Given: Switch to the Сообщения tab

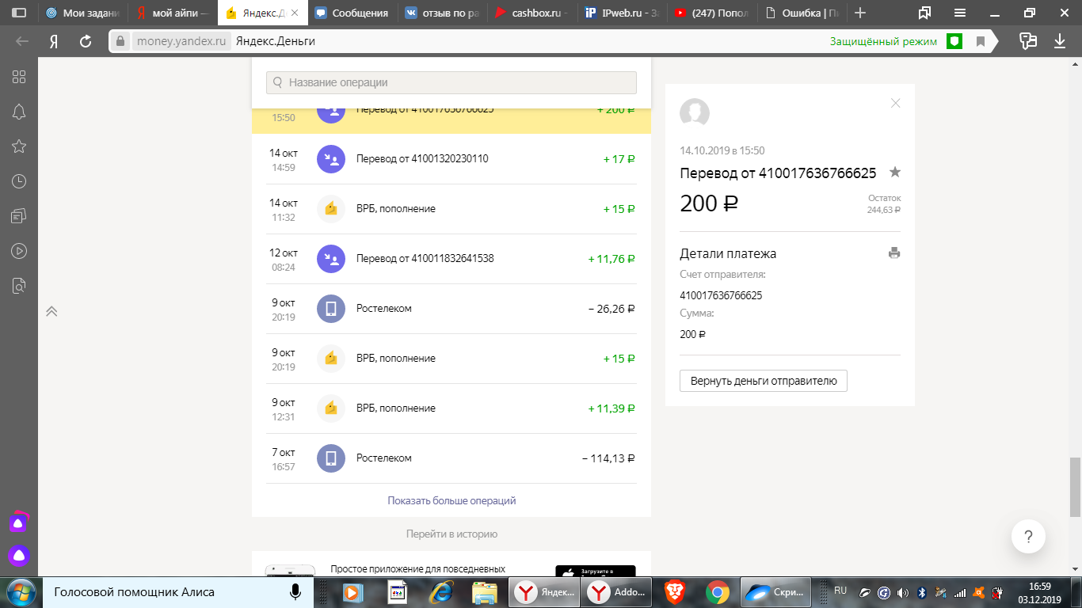Looking at the screenshot, I should coord(352,13).
